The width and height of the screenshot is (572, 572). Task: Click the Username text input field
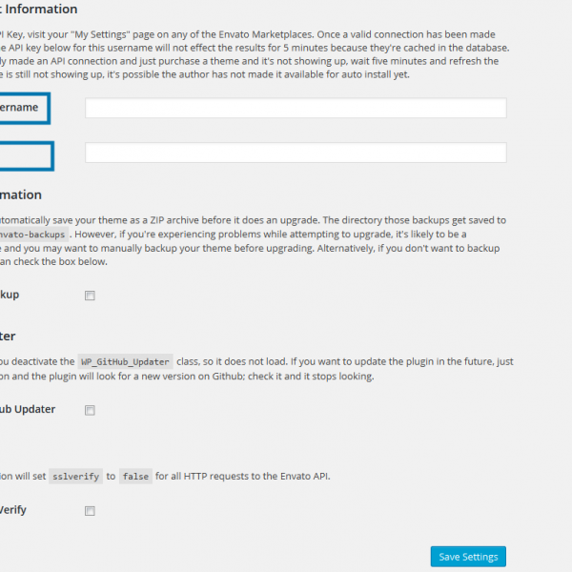tap(296, 108)
